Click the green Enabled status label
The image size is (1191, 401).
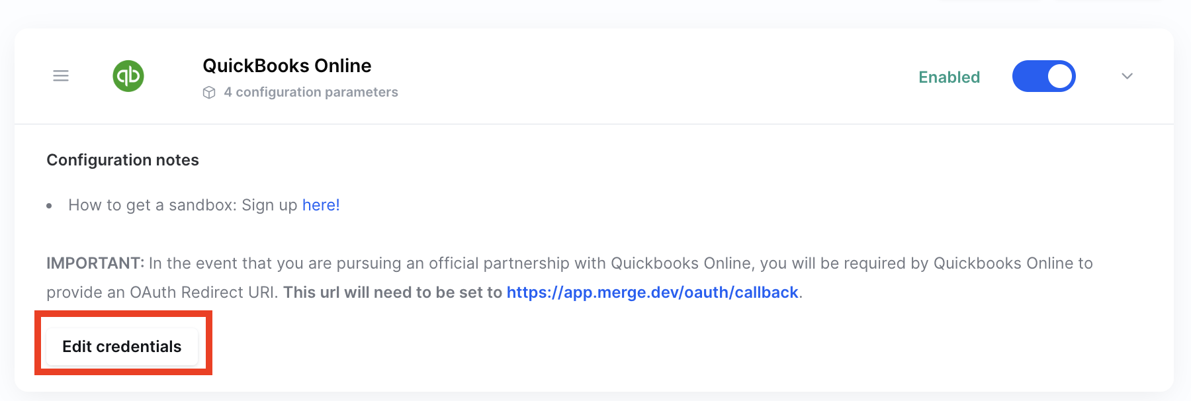tap(949, 77)
